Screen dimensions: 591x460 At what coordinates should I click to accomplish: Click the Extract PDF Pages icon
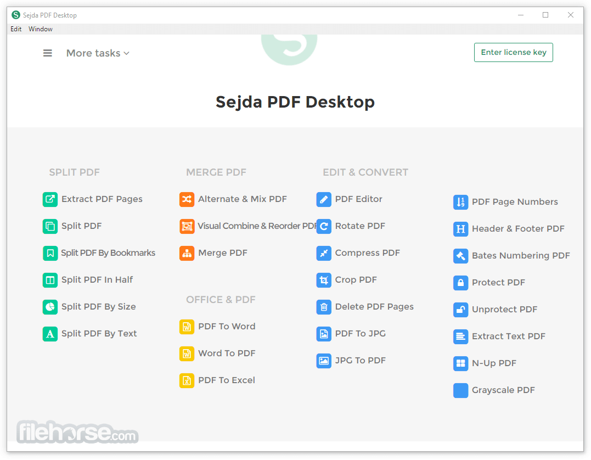click(50, 199)
